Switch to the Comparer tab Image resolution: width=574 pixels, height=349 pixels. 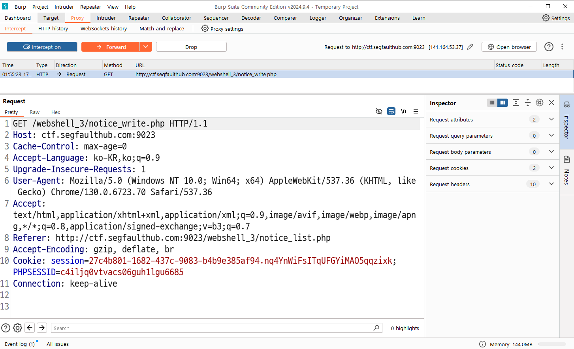pos(285,18)
